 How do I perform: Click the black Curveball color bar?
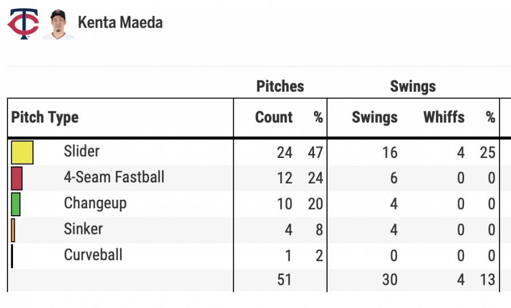(12, 256)
